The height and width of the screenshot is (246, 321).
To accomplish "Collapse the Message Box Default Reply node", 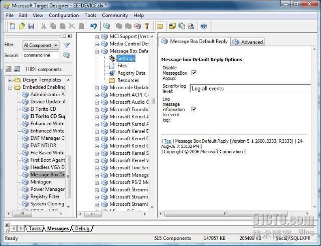I will point(97,52).
